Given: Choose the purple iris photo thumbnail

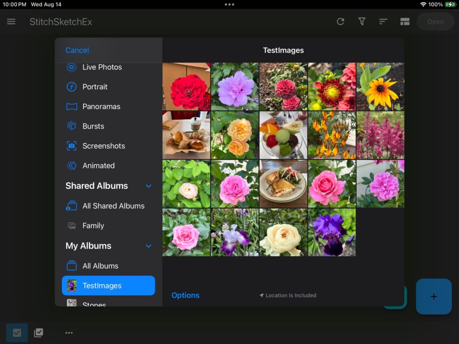Looking at the screenshot, I should (331, 232).
